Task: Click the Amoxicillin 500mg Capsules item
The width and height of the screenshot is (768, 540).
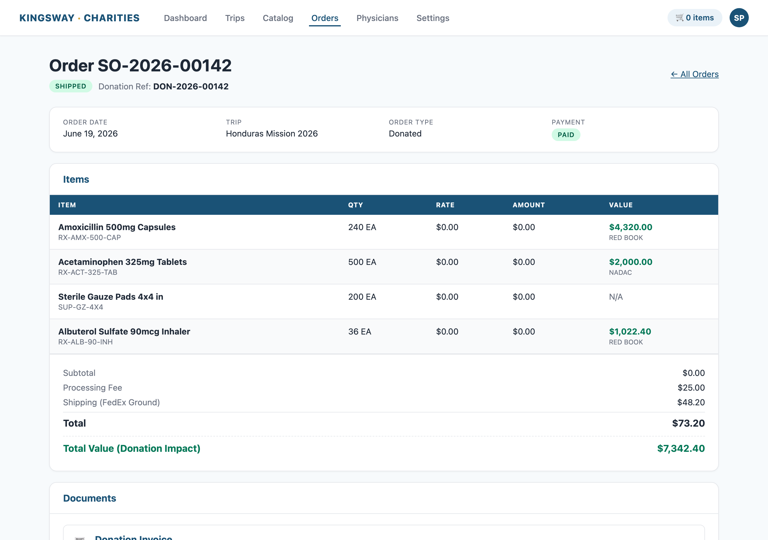Action: pos(117,227)
